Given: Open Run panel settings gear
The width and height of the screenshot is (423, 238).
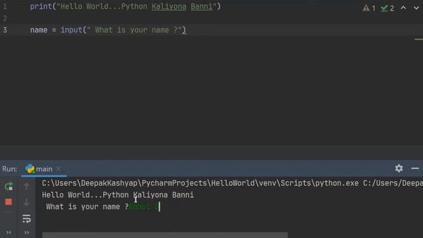Looking at the screenshot, I should (399, 169).
